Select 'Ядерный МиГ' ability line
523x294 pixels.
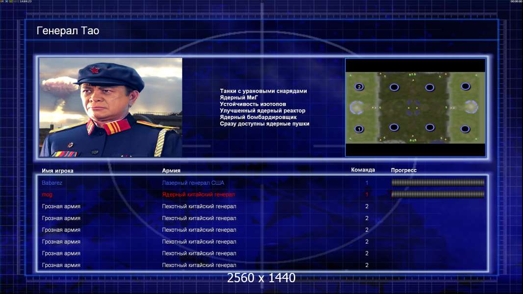[239, 98]
